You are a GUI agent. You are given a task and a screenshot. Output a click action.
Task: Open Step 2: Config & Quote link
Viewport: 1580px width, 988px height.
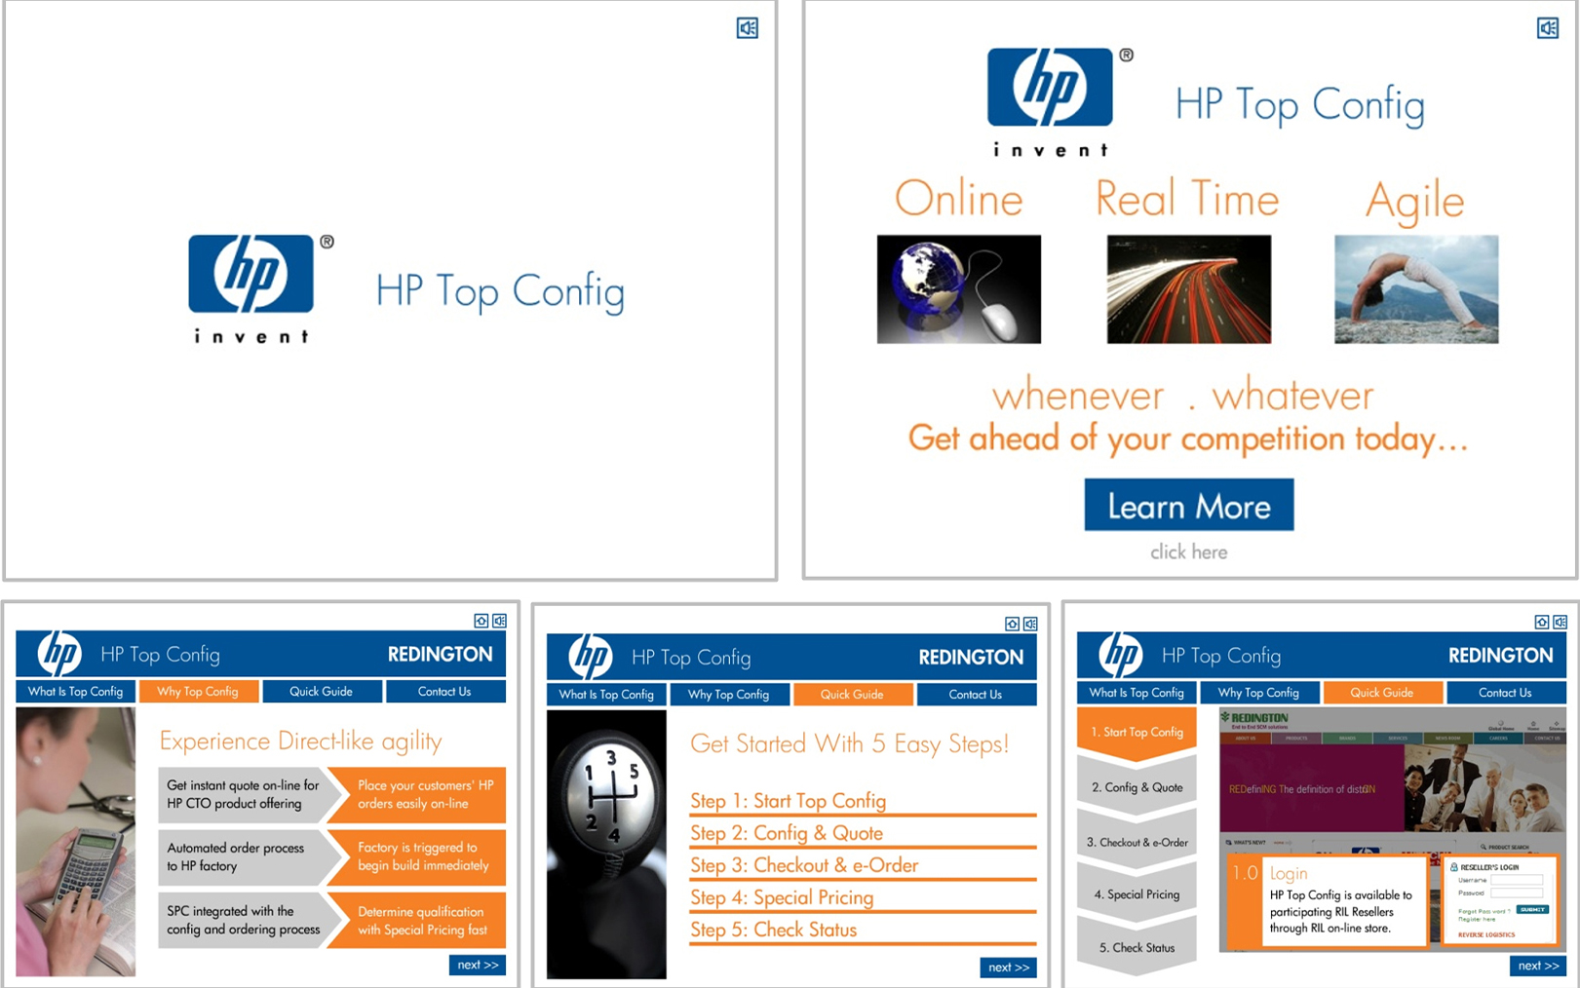tap(787, 833)
